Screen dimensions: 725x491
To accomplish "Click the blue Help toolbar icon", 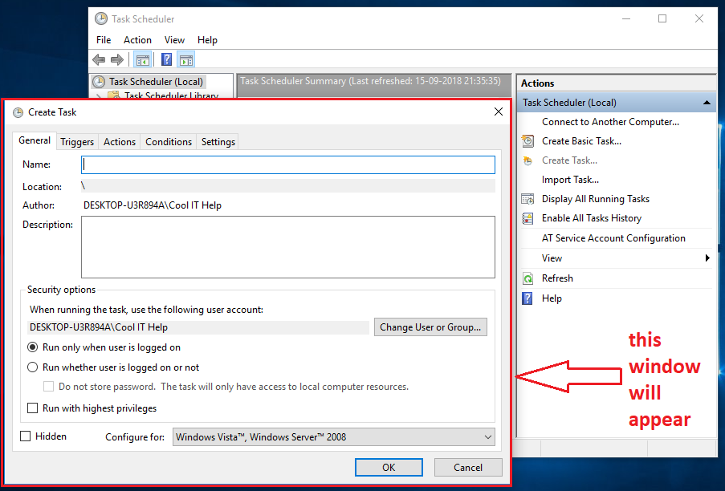I will tap(166, 59).
